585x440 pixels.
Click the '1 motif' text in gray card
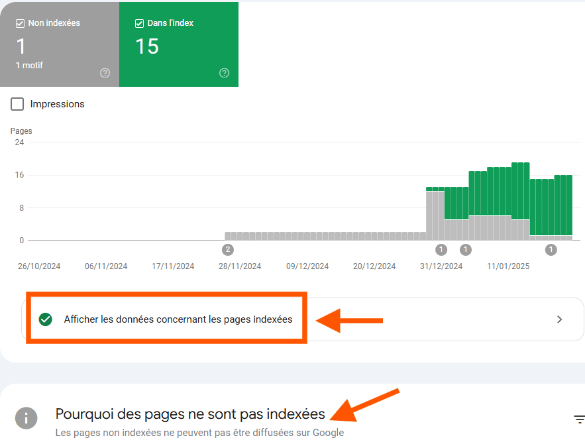pos(29,66)
